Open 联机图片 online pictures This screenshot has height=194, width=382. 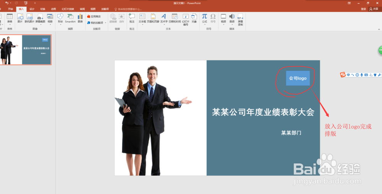point(29,18)
